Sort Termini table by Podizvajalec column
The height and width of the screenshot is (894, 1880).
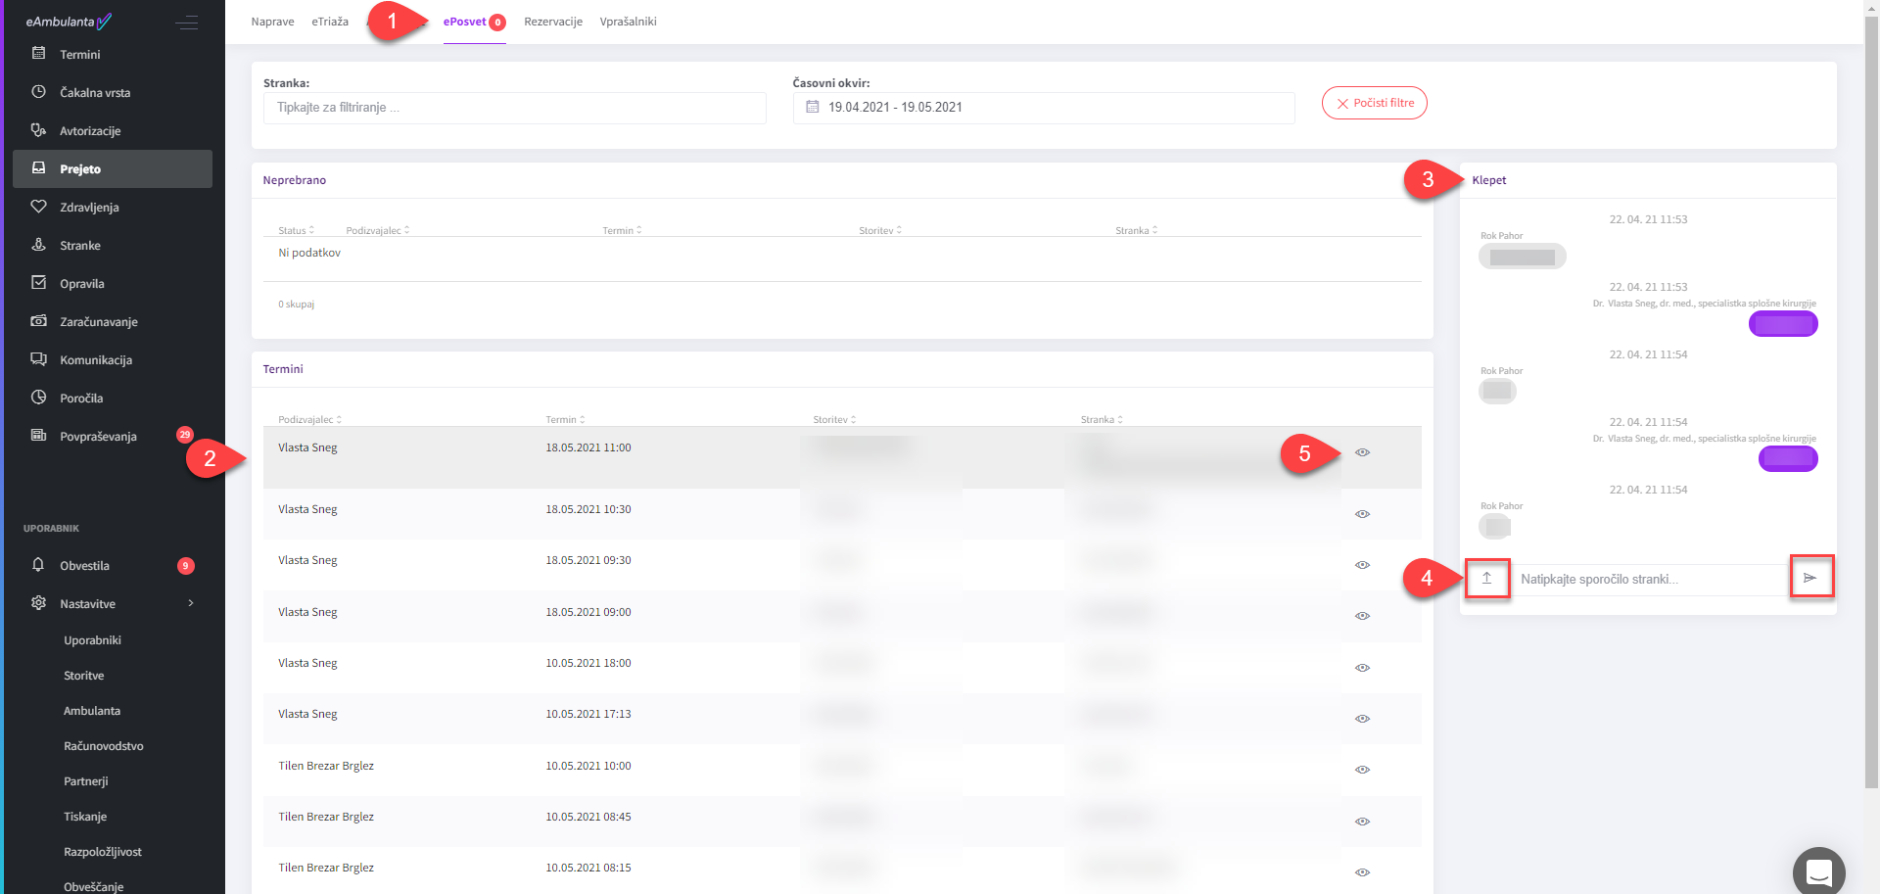309,419
